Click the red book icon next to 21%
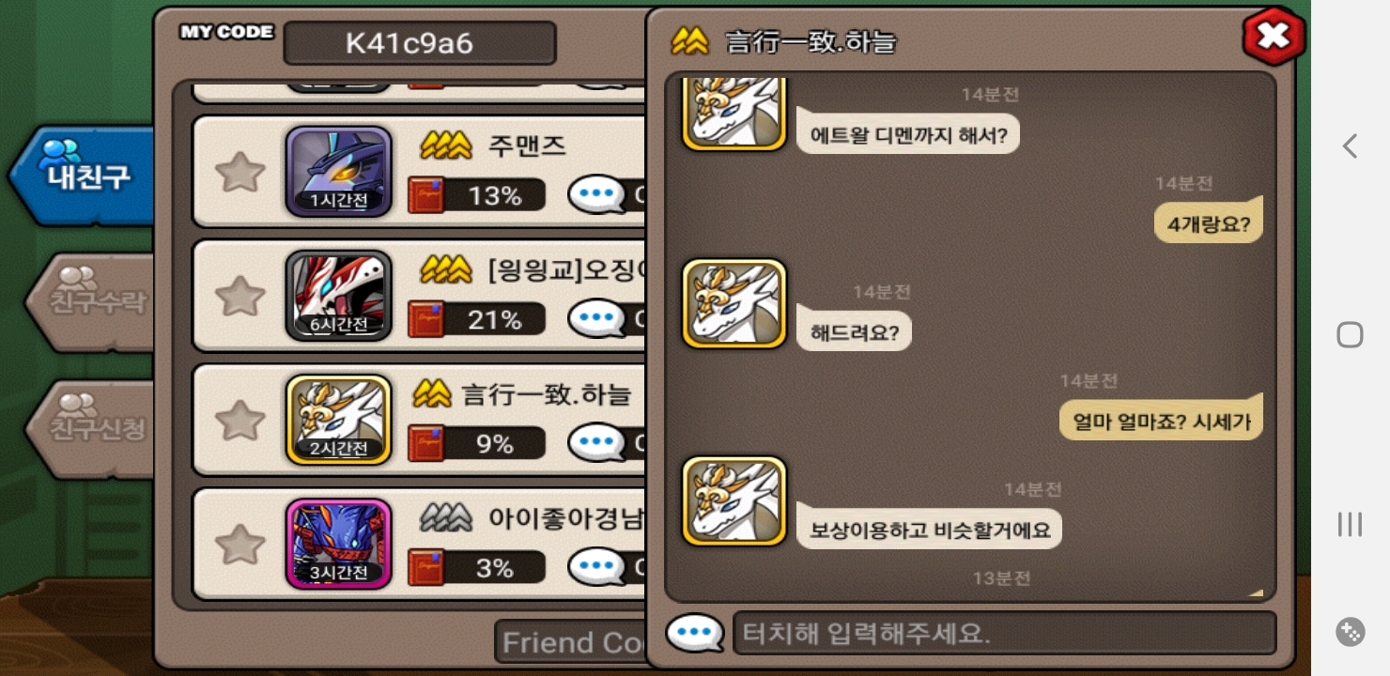 click(x=425, y=319)
